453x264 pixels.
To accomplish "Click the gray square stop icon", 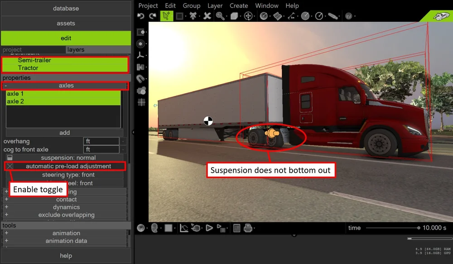I will pyautogui.click(x=169, y=228).
